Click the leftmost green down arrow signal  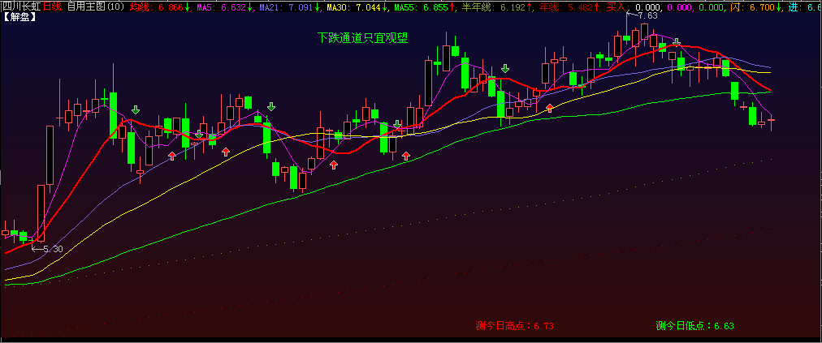click(135, 109)
